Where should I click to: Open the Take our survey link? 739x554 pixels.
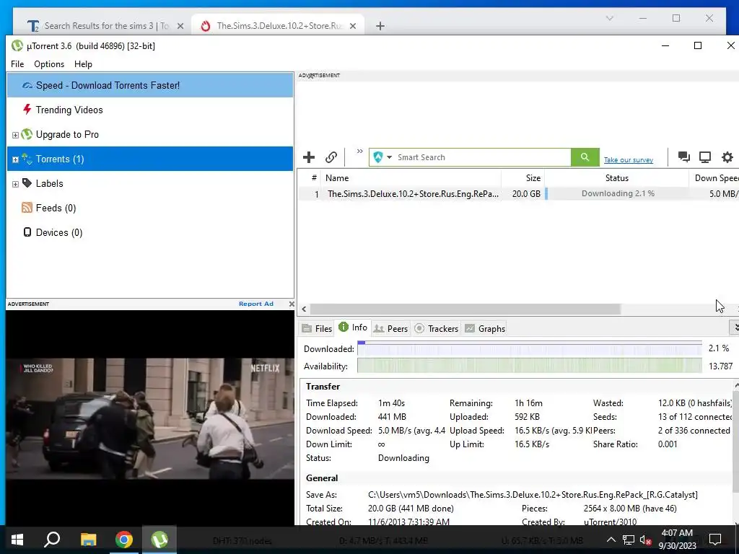click(x=629, y=160)
